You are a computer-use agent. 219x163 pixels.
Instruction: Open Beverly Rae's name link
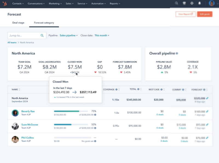tap(28, 111)
